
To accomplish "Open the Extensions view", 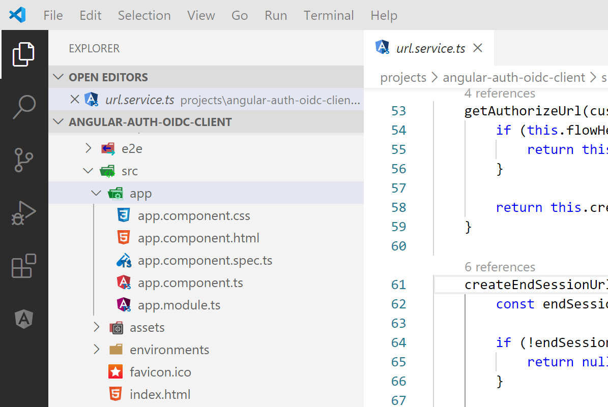I will click(x=24, y=266).
